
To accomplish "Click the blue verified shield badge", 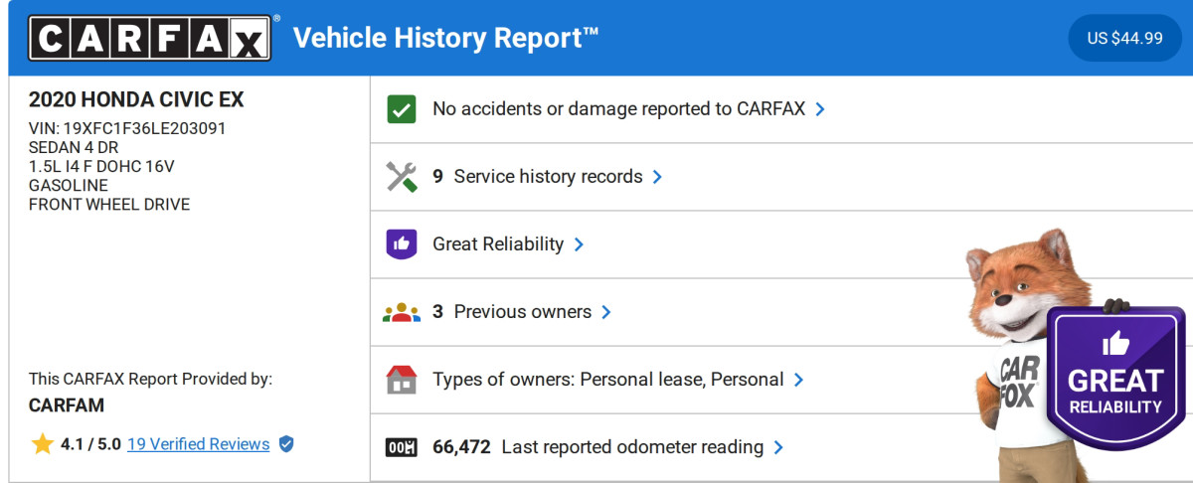I will point(286,444).
